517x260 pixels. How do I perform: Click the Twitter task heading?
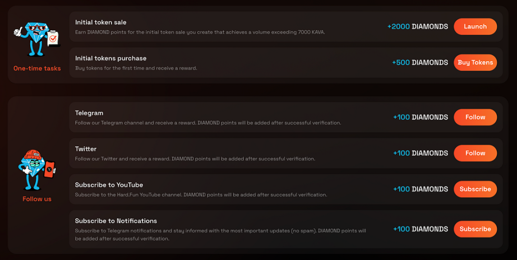pos(86,148)
